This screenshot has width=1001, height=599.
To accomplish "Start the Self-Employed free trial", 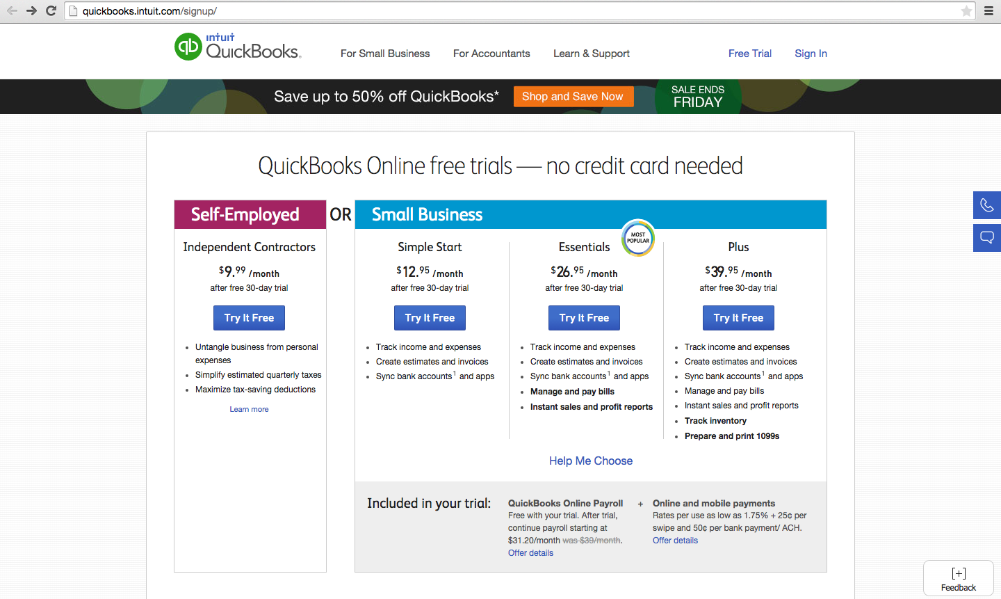I will (x=249, y=318).
